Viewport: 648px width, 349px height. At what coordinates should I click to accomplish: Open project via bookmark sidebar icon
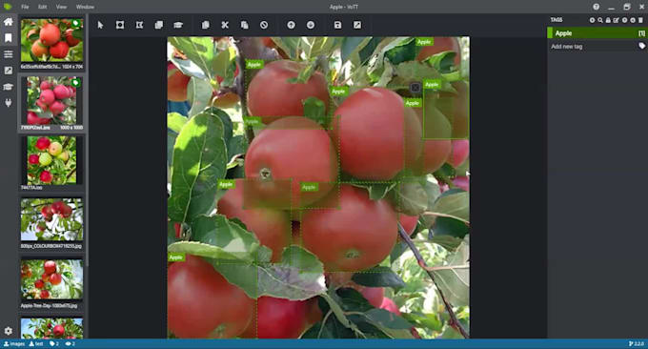coord(8,38)
